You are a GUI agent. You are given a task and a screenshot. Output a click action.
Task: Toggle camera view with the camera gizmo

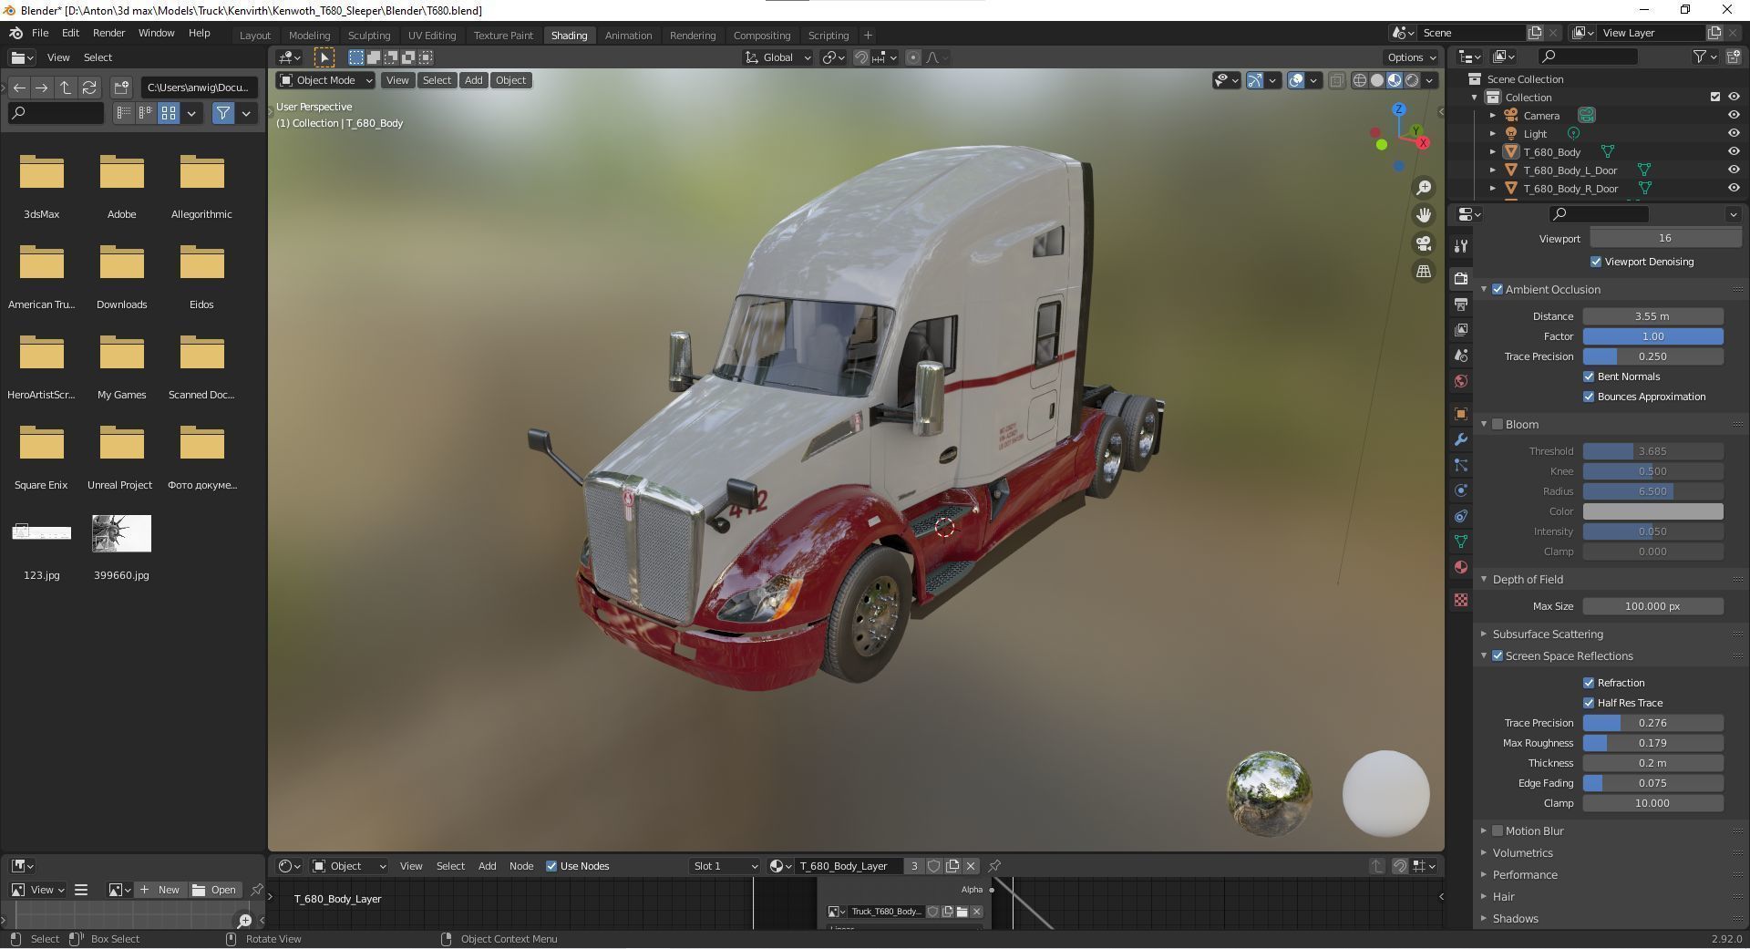pos(1424,243)
